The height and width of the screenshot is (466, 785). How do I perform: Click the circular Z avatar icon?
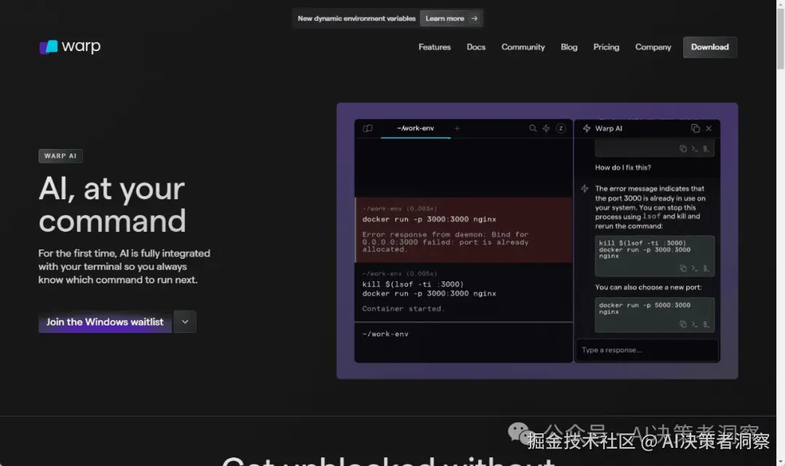pyautogui.click(x=560, y=129)
